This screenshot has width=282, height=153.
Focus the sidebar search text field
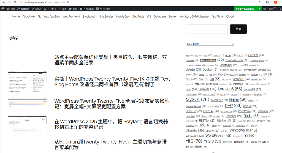[x=207, y=29]
